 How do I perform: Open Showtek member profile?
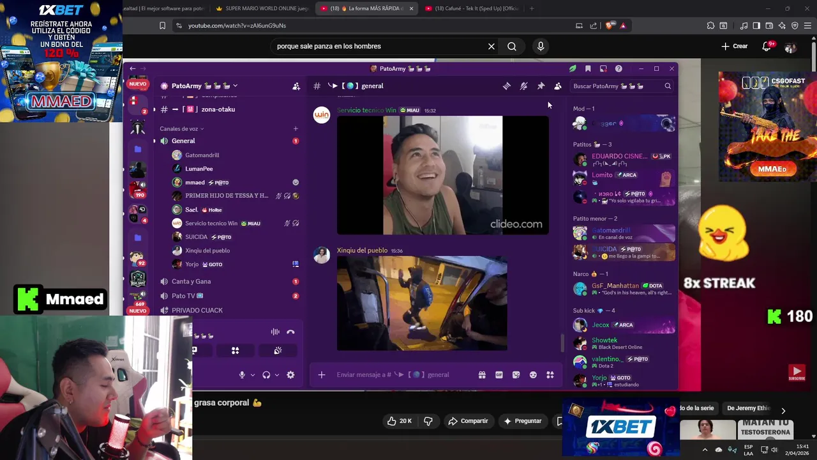(624, 343)
